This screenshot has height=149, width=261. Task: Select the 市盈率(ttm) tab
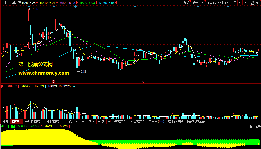[157, 121]
